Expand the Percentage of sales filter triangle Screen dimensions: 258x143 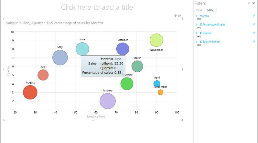tap(196, 25)
